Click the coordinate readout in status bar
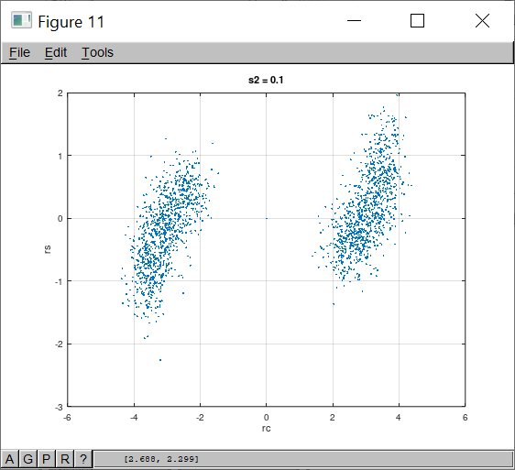This screenshot has width=515, height=470. 161,459
